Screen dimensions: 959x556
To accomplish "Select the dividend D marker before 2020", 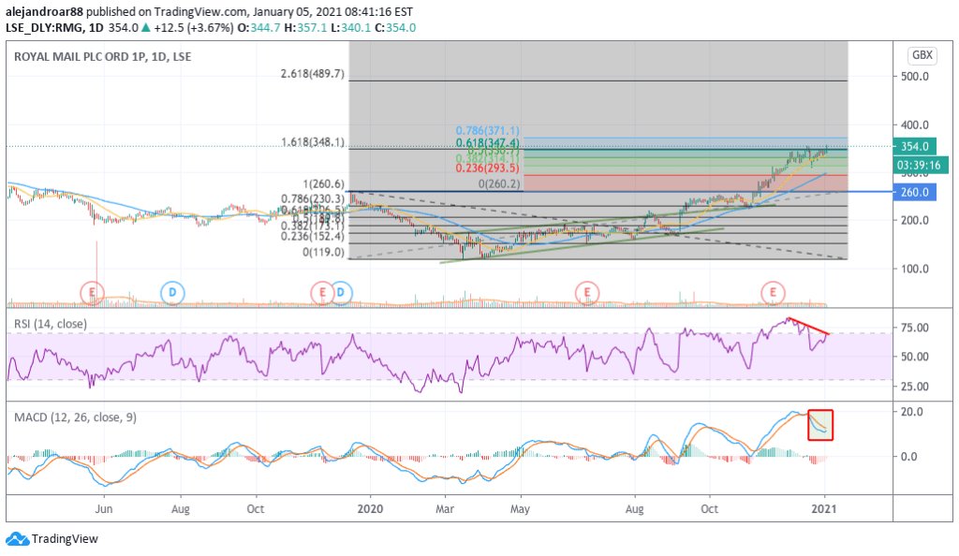I will (342, 293).
